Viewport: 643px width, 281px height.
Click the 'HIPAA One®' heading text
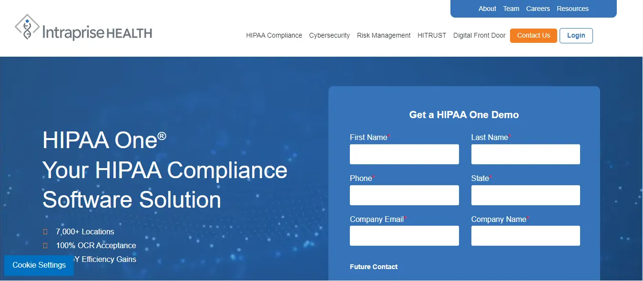pyautogui.click(x=104, y=140)
